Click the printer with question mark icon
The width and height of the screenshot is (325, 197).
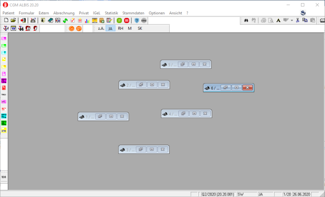(33, 21)
